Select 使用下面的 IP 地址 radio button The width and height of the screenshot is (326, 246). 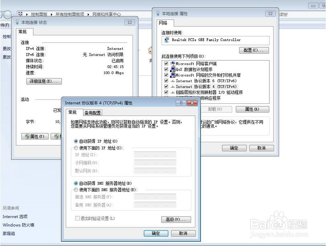76,148
